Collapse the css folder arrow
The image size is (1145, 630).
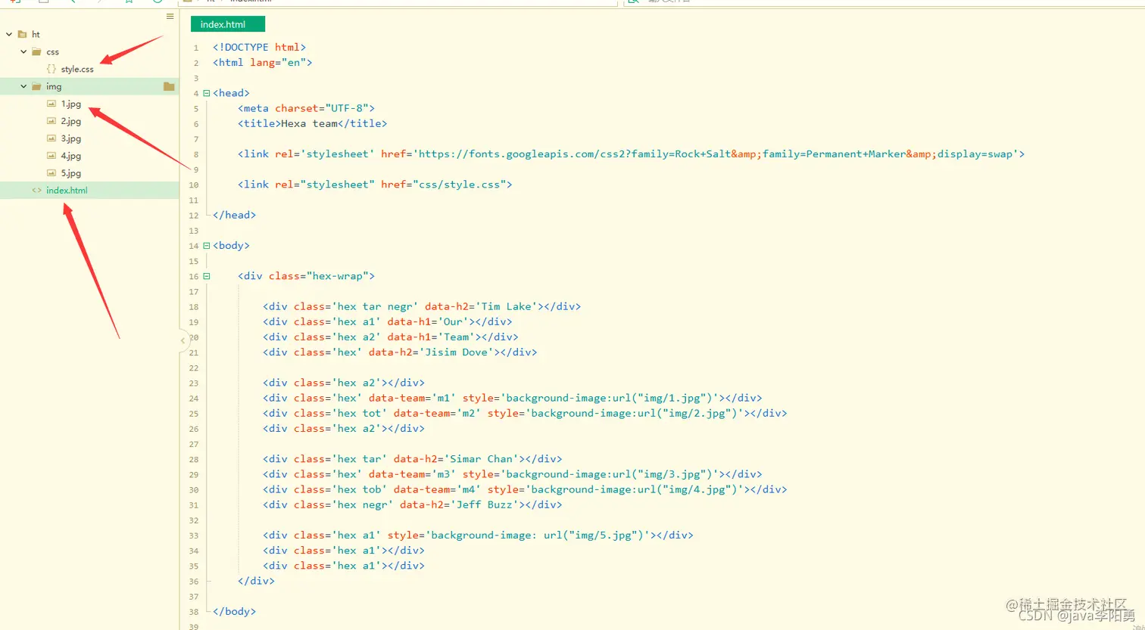pos(23,51)
